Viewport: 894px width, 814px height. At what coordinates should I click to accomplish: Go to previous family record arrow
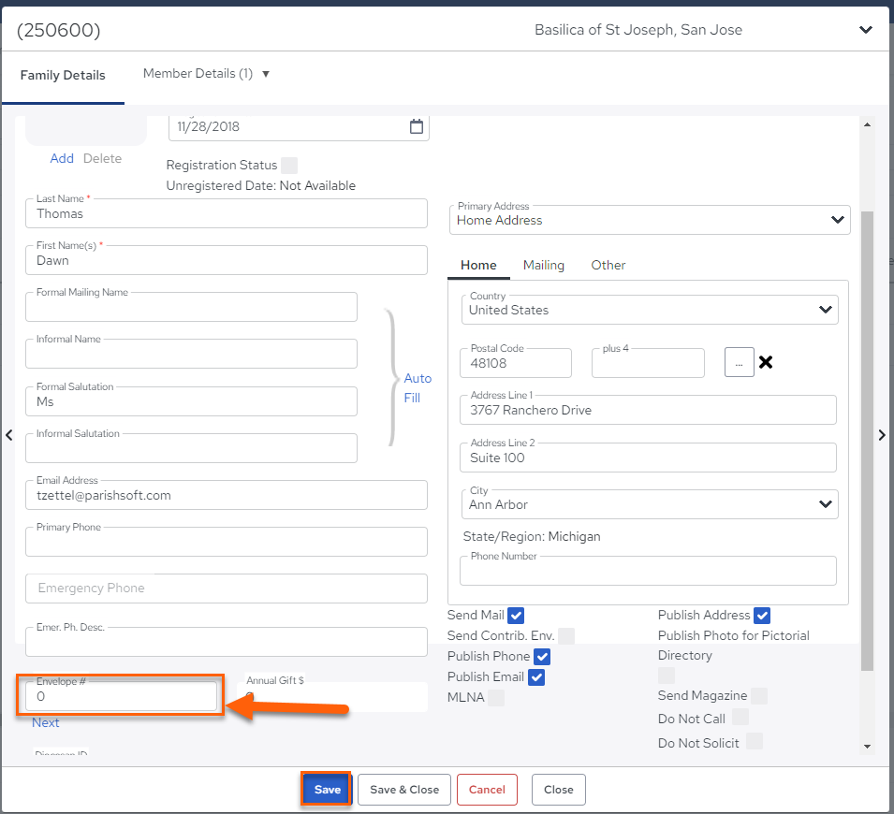pos(9,435)
